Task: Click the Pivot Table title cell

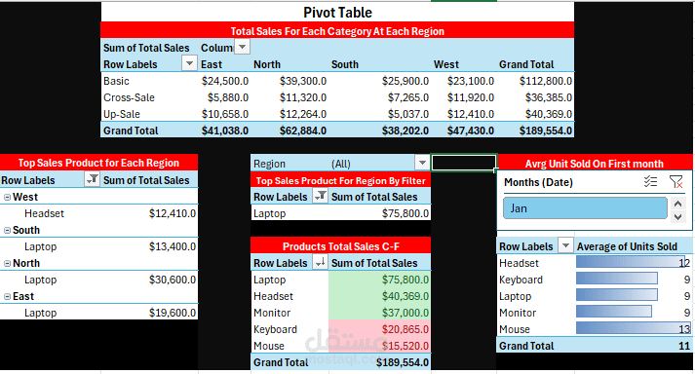Action: tap(337, 13)
